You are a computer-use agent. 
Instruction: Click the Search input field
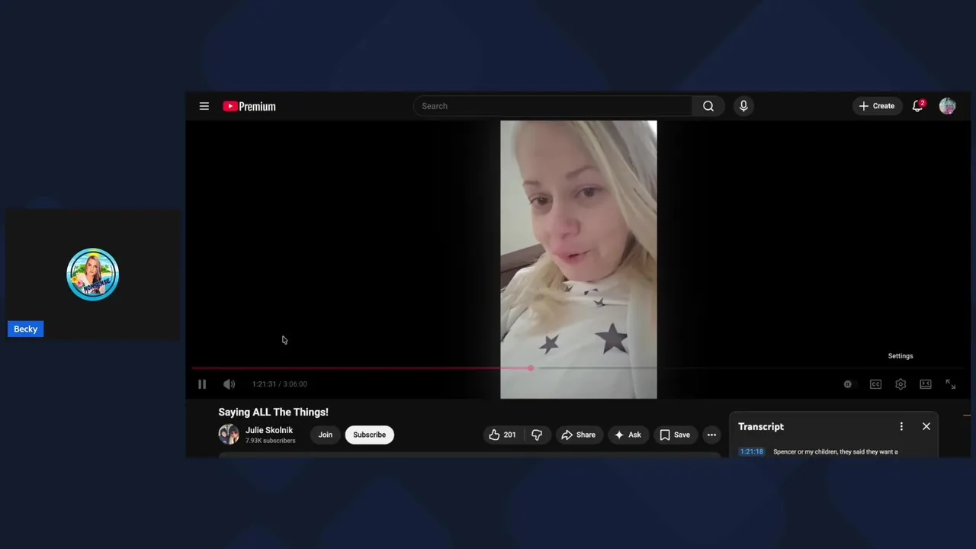(x=553, y=106)
